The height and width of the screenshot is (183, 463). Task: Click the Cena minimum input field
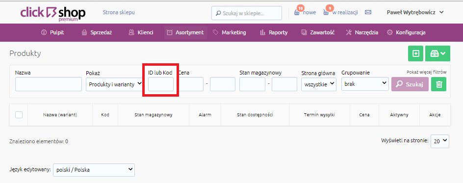(191, 84)
